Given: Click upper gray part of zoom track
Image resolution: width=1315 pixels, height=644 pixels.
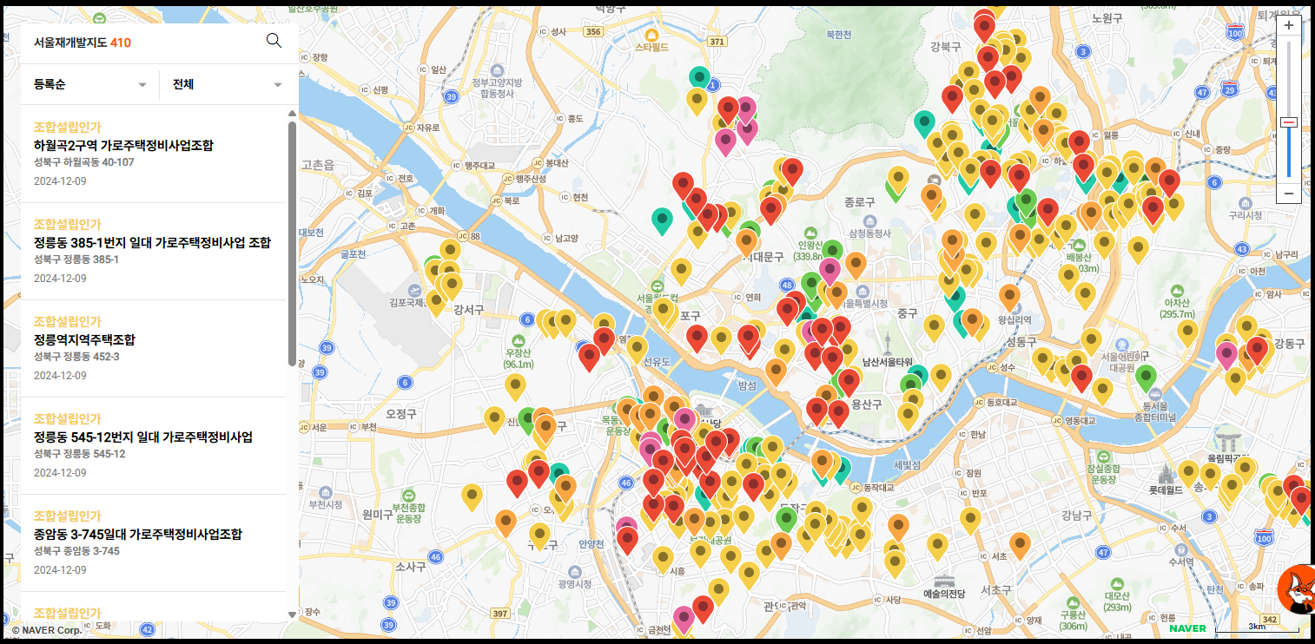Looking at the screenshot, I should (1289, 78).
